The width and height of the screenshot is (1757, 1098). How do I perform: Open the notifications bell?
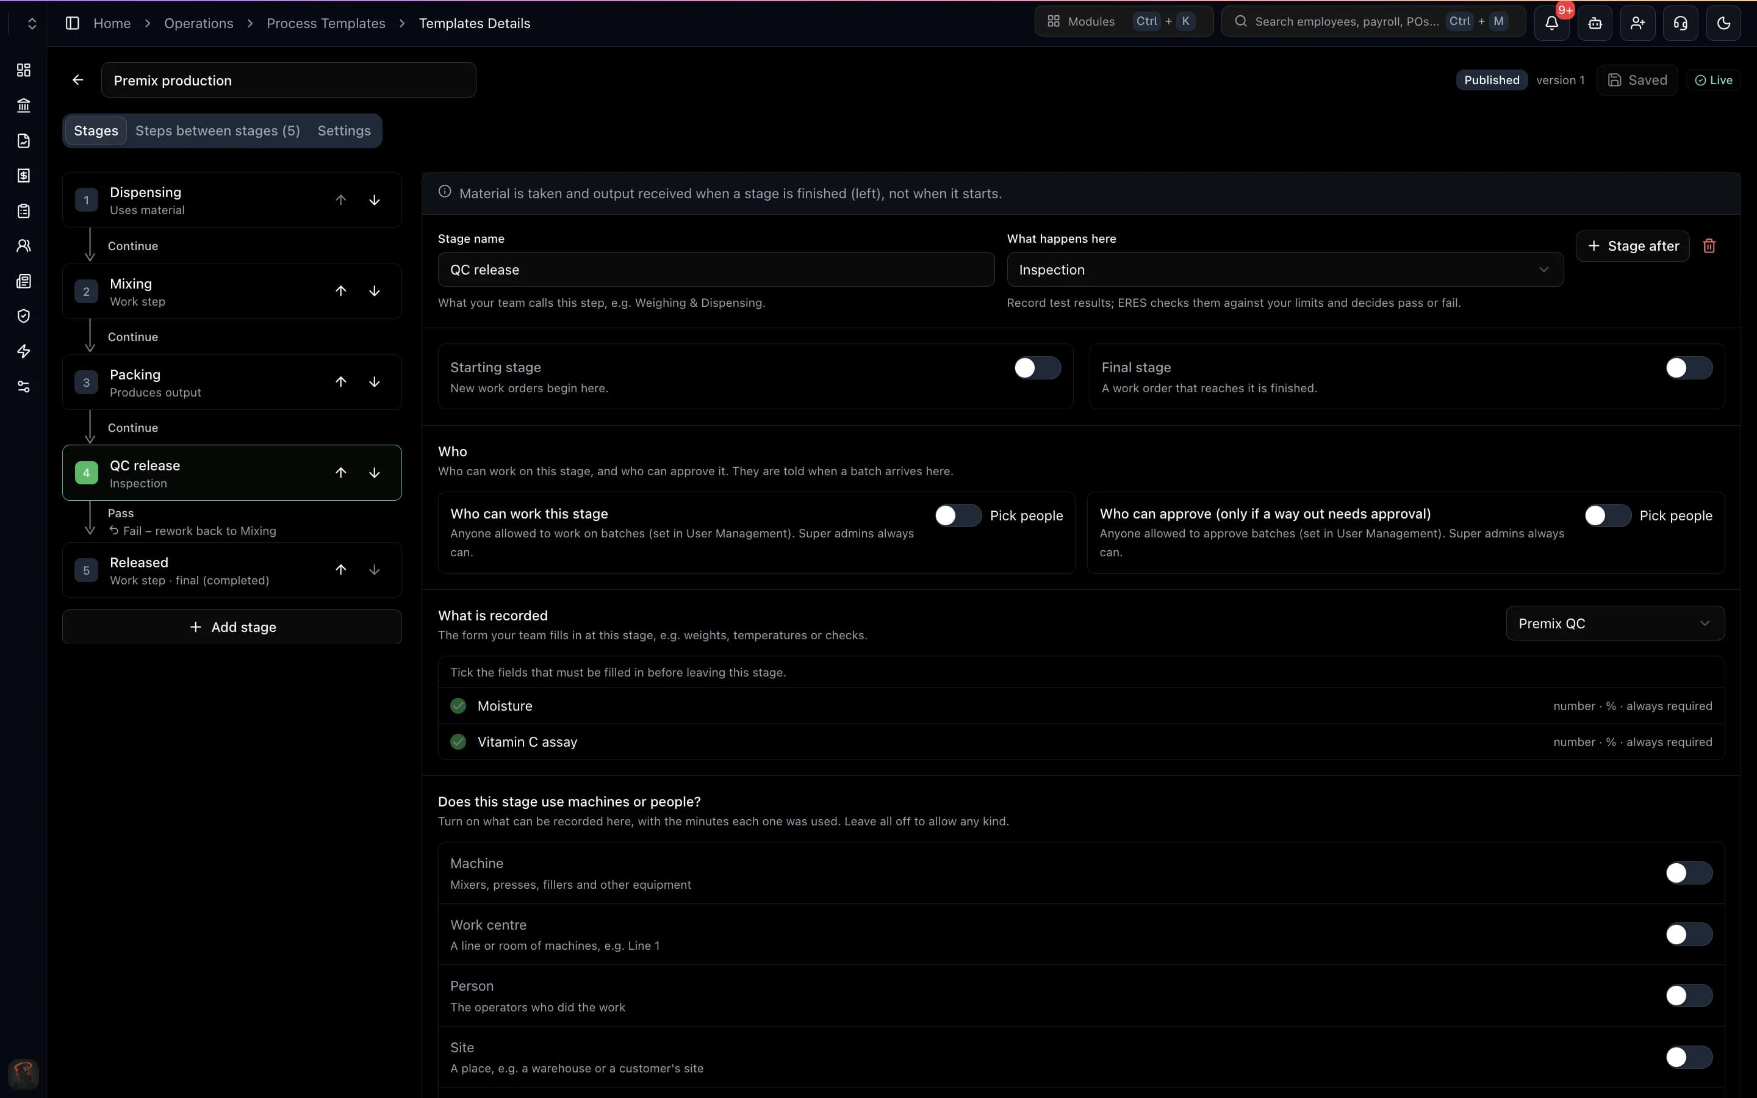click(x=1551, y=23)
